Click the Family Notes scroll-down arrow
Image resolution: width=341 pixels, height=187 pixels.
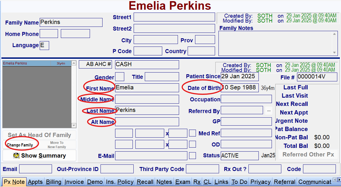pos(334,53)
